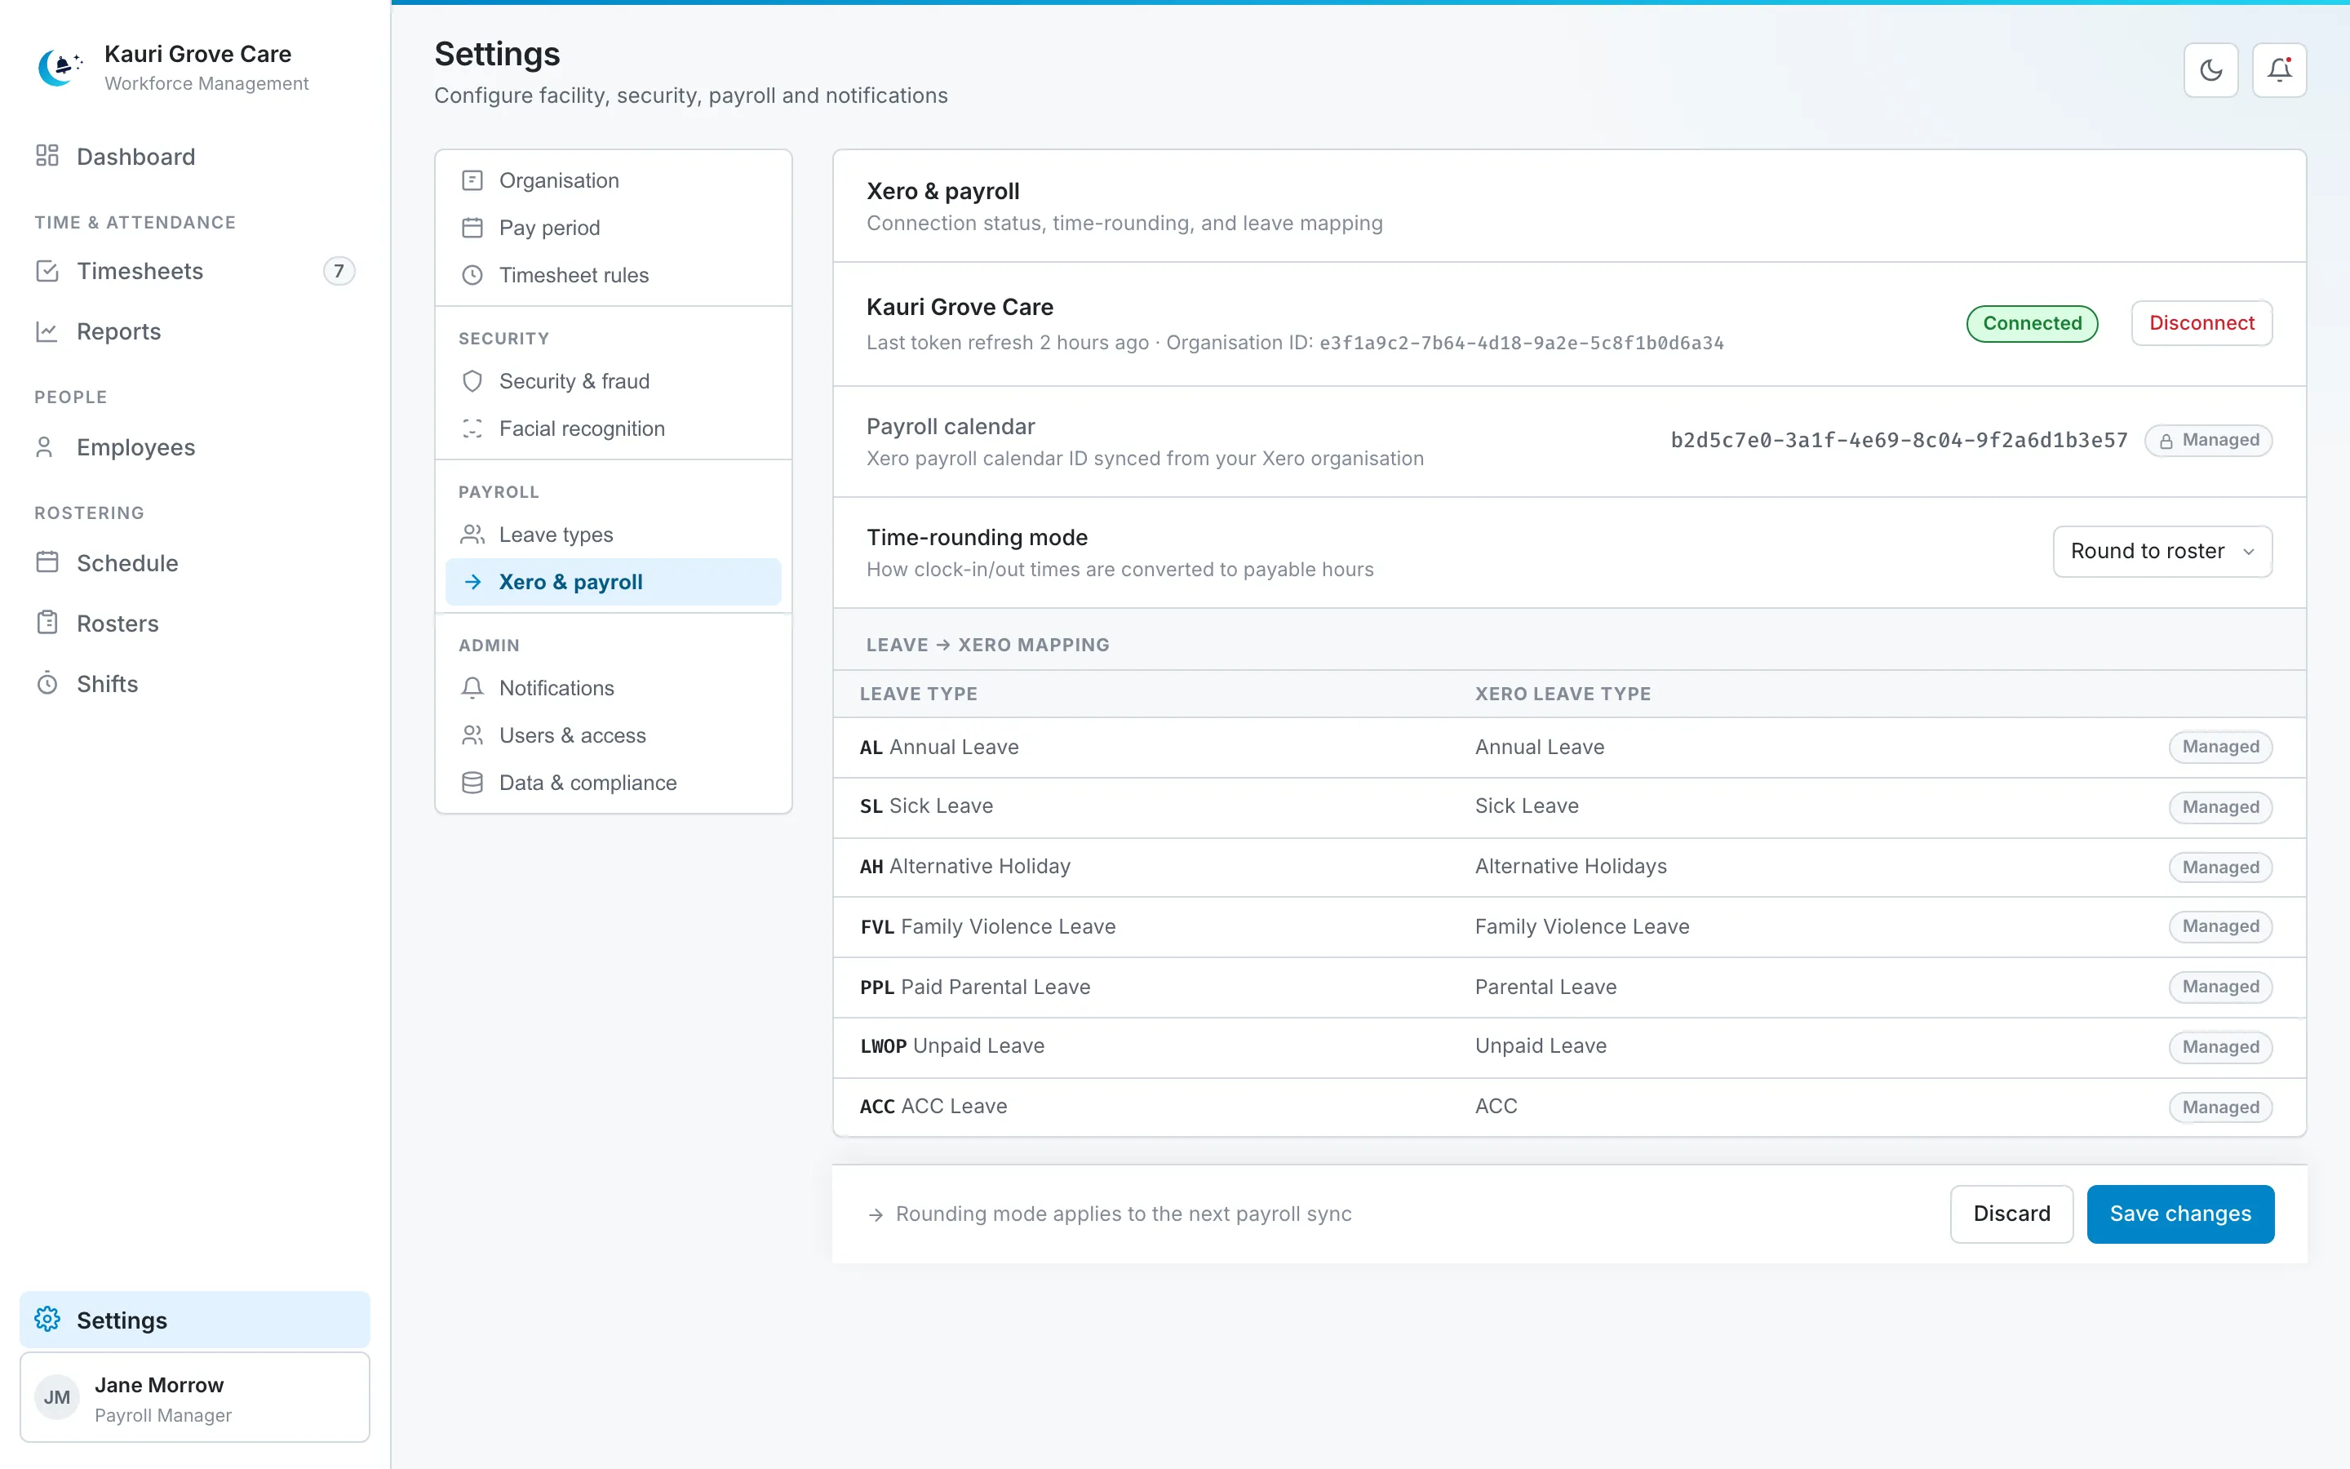Click the Leave types people icon

coord(472,535)
